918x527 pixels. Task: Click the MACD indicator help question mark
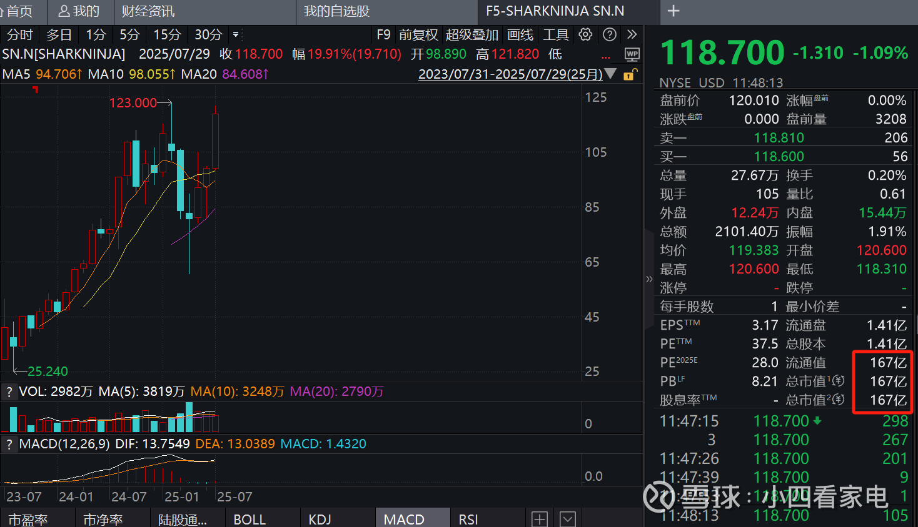(x=9, y=444)
